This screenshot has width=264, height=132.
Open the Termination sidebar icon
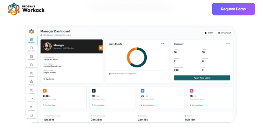(x=31, y=107)
